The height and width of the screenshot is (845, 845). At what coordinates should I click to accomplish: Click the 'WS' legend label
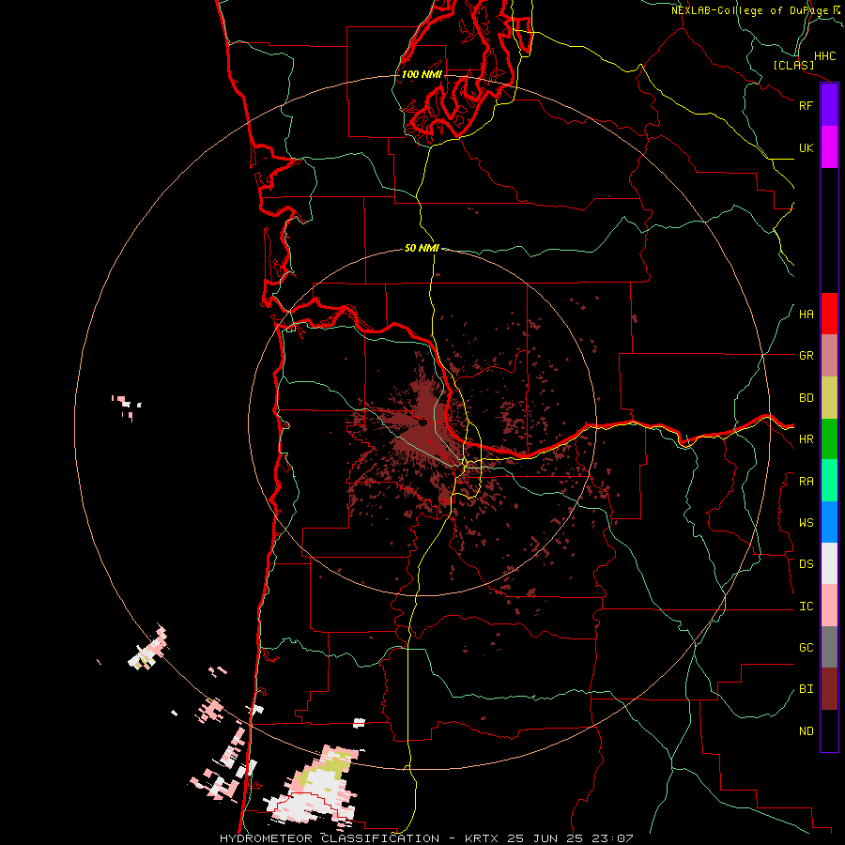tap(806, 523)
